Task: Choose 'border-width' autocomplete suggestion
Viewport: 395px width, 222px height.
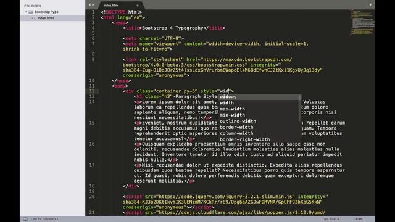Action: (259, 128)
